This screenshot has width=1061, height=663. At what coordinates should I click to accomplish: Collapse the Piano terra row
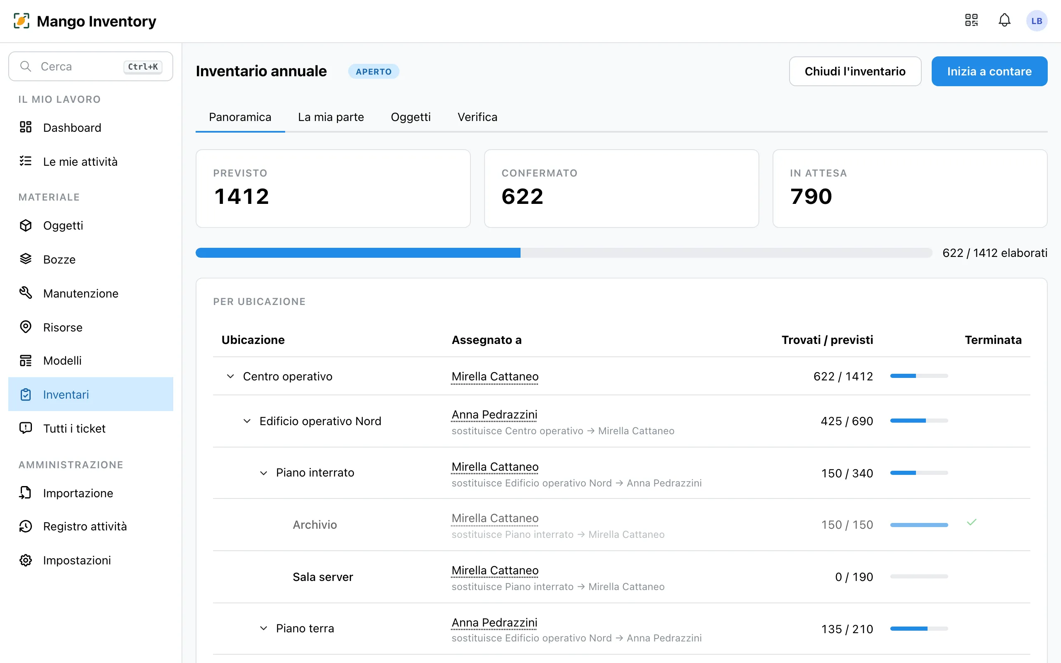[264, 628]
